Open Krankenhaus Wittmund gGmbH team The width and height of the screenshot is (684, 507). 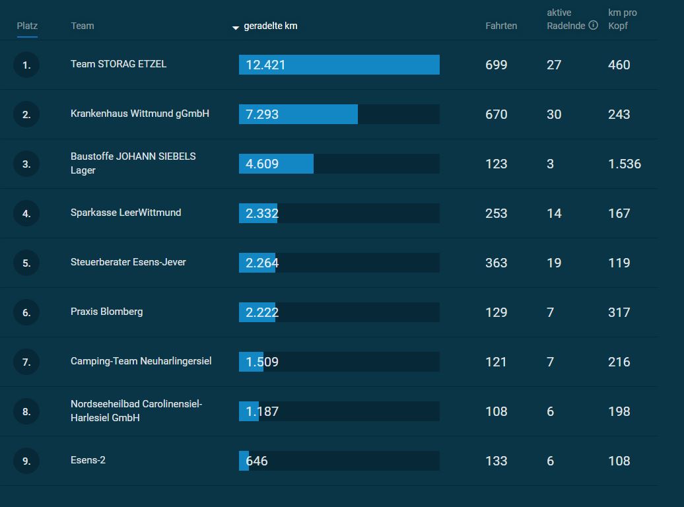click(x=139, y=114)
